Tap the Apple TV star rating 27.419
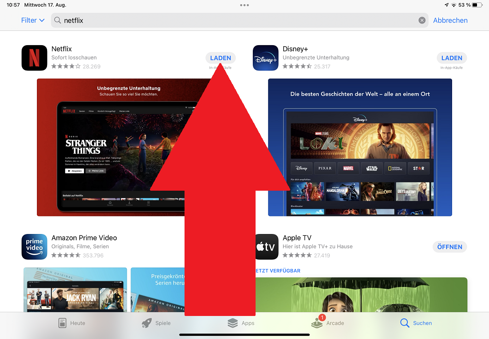This screenshot has width=489, height=339. pos(306,255)
